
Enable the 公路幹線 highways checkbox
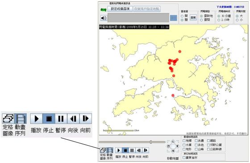(208, 149)
